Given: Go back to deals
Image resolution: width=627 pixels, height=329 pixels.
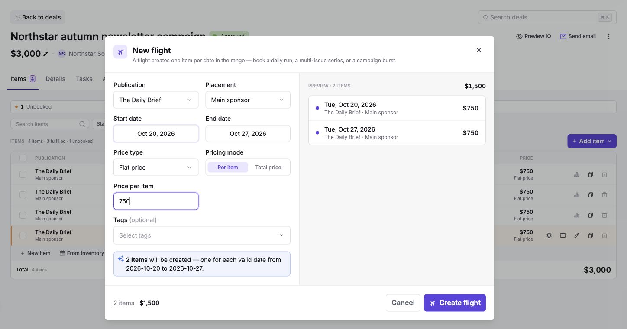Looking at the screenshot, I should (x=38, y=17).
